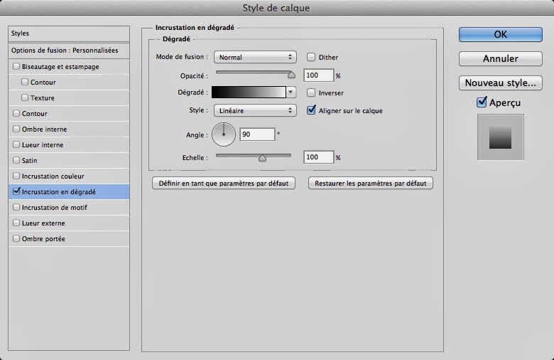554x360 pixels.
Task: Click the style preview thumbnail
Action: click(500, 137)
